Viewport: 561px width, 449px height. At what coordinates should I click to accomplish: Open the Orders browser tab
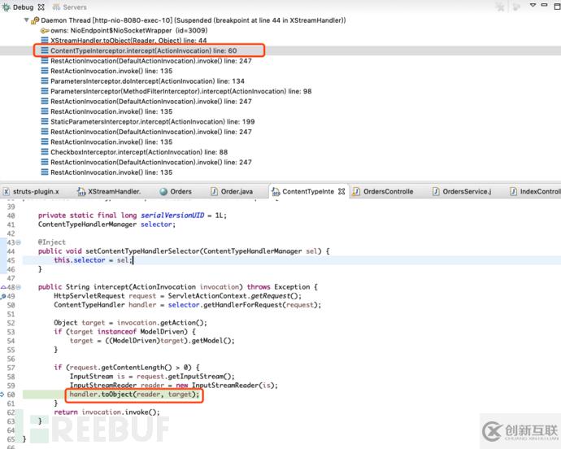pyautogui.click(x=180, y=192)
